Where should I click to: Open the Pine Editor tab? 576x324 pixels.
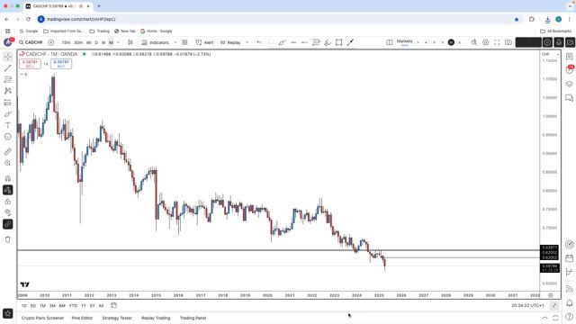click(x=82, y=318)
